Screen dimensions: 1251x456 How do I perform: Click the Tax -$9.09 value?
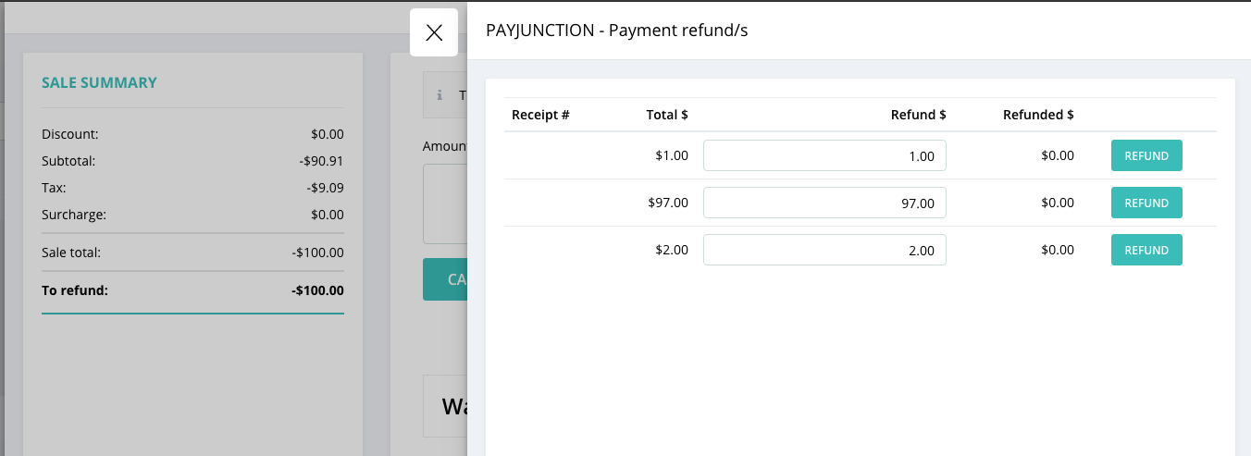pyautogui.click(x=326, y=188)
